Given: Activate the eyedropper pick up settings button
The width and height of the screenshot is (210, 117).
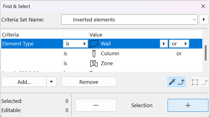Looking at the screenshot, I should (x=176, y=82).
